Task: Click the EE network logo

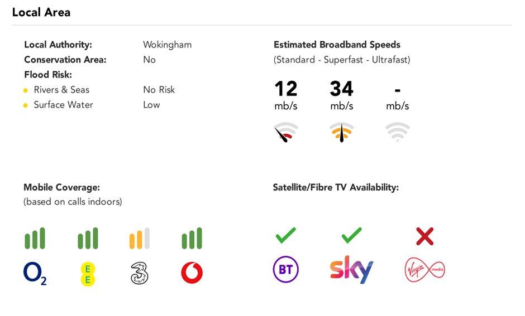Action: click(88, 274)
